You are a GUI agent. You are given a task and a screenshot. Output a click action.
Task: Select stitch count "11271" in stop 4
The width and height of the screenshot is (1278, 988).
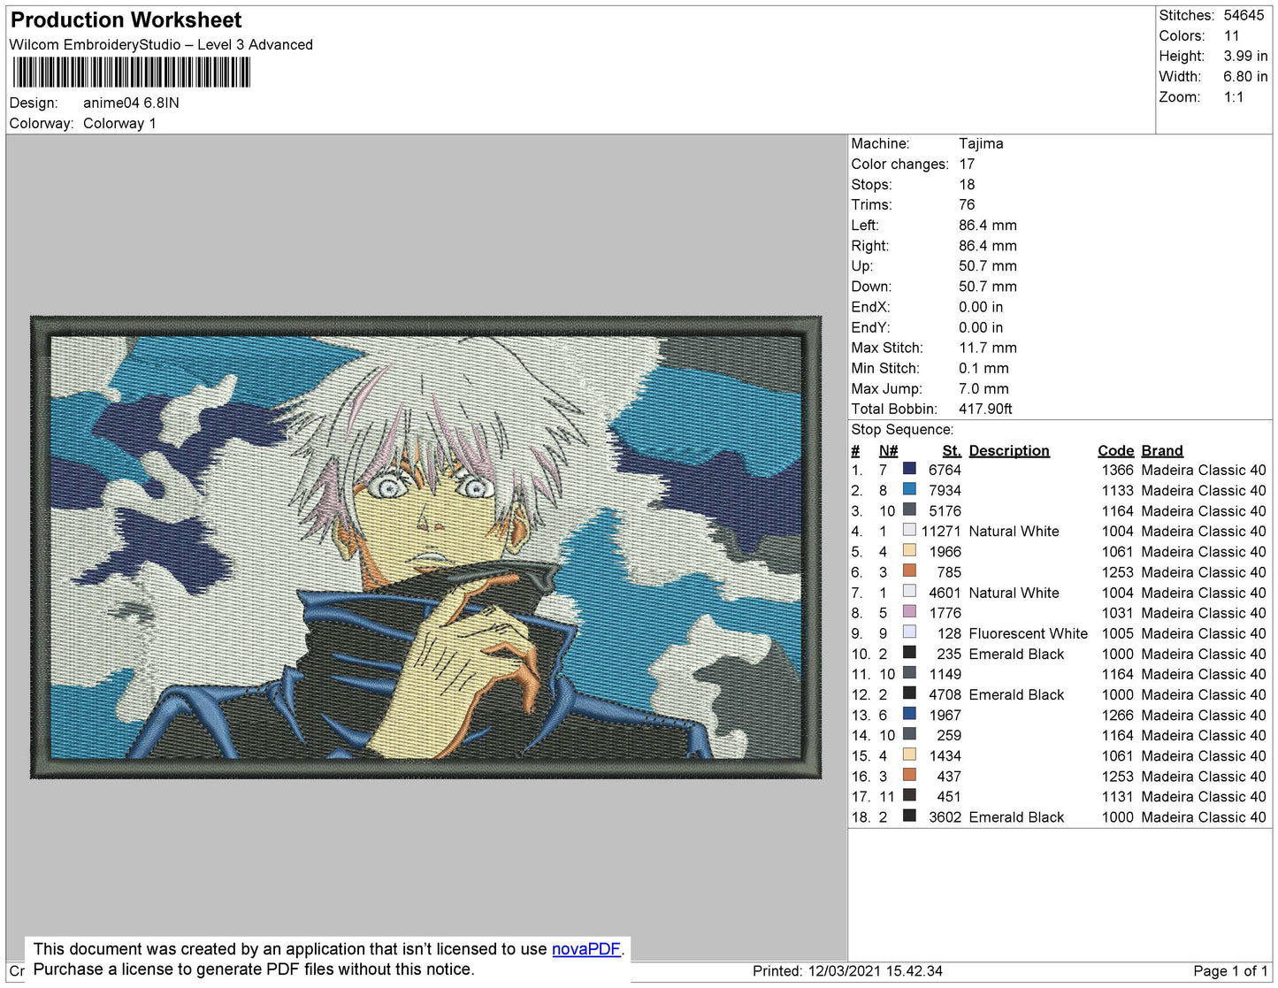pos(941,531)
